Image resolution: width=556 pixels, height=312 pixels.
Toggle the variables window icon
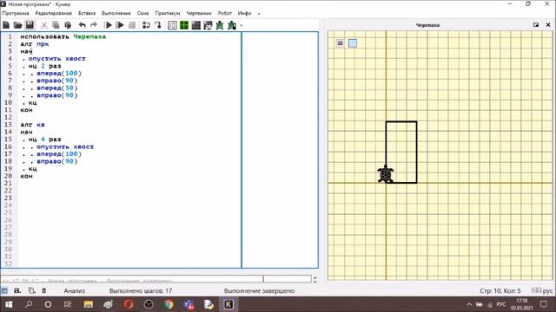coord(173,25)
